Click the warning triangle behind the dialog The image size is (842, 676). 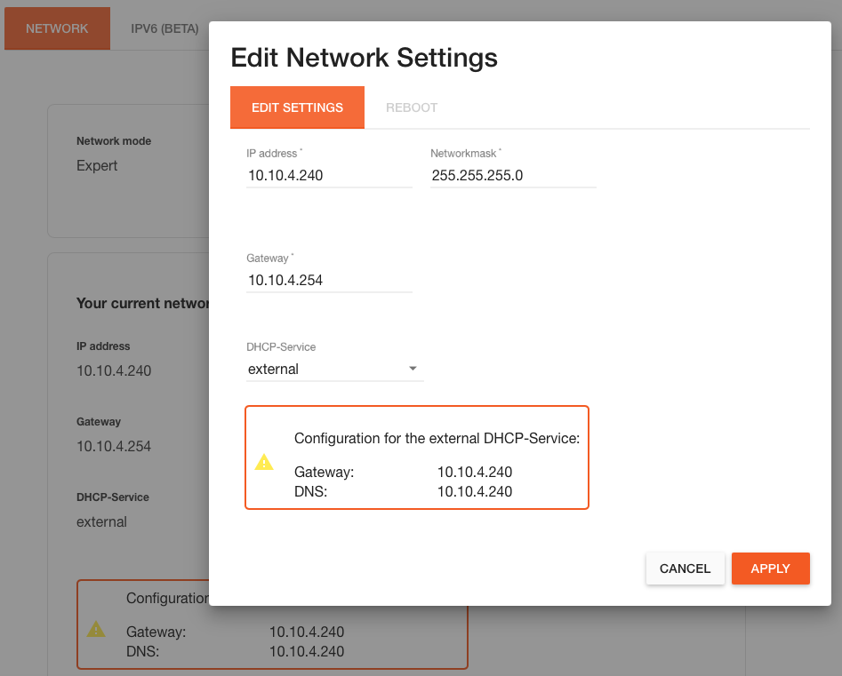tap(96, 630)
